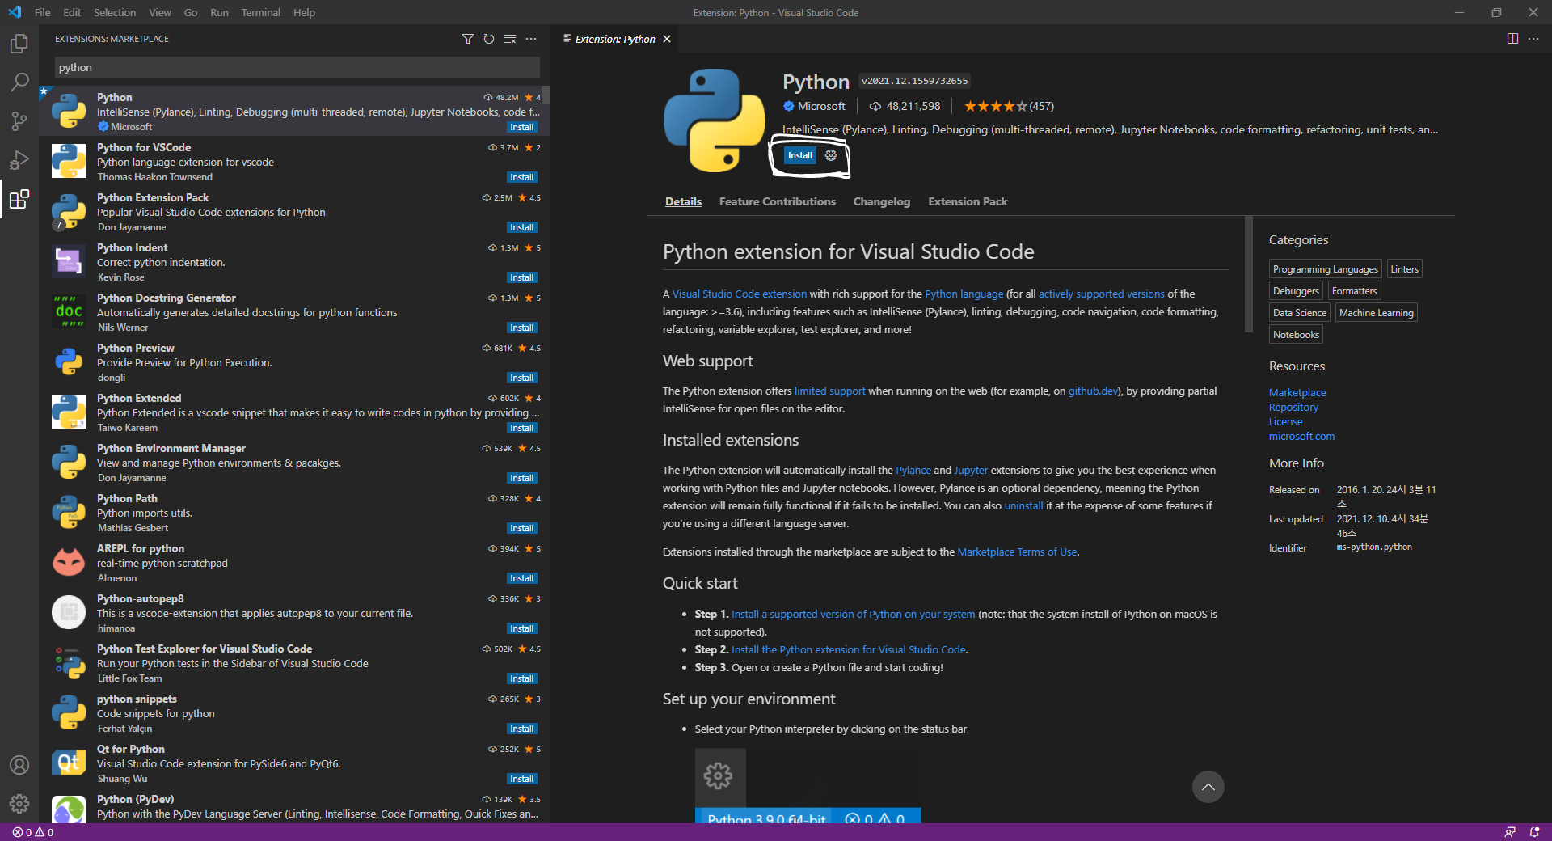Install the AREPL for python extension
The width and height of the screenshot is (1552, 841).
tap(521, 578)
